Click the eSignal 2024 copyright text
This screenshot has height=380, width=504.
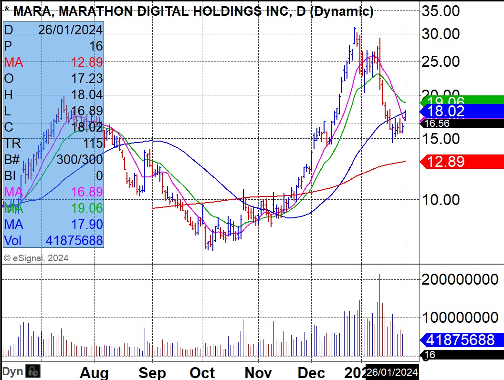click(x=36, y=258)
